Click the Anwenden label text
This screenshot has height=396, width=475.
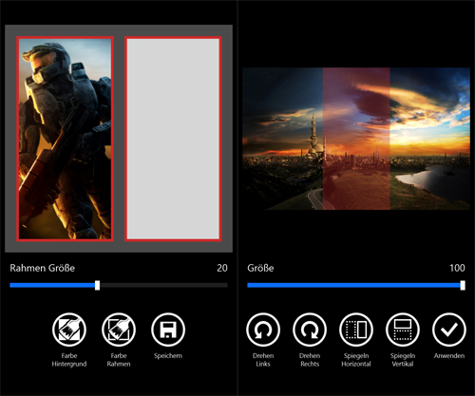click(x=449, y=356)
